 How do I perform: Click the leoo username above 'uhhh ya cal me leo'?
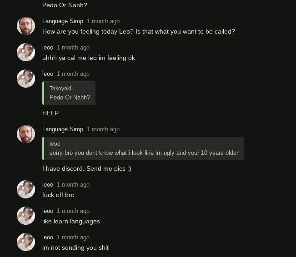tap(48, 47)
